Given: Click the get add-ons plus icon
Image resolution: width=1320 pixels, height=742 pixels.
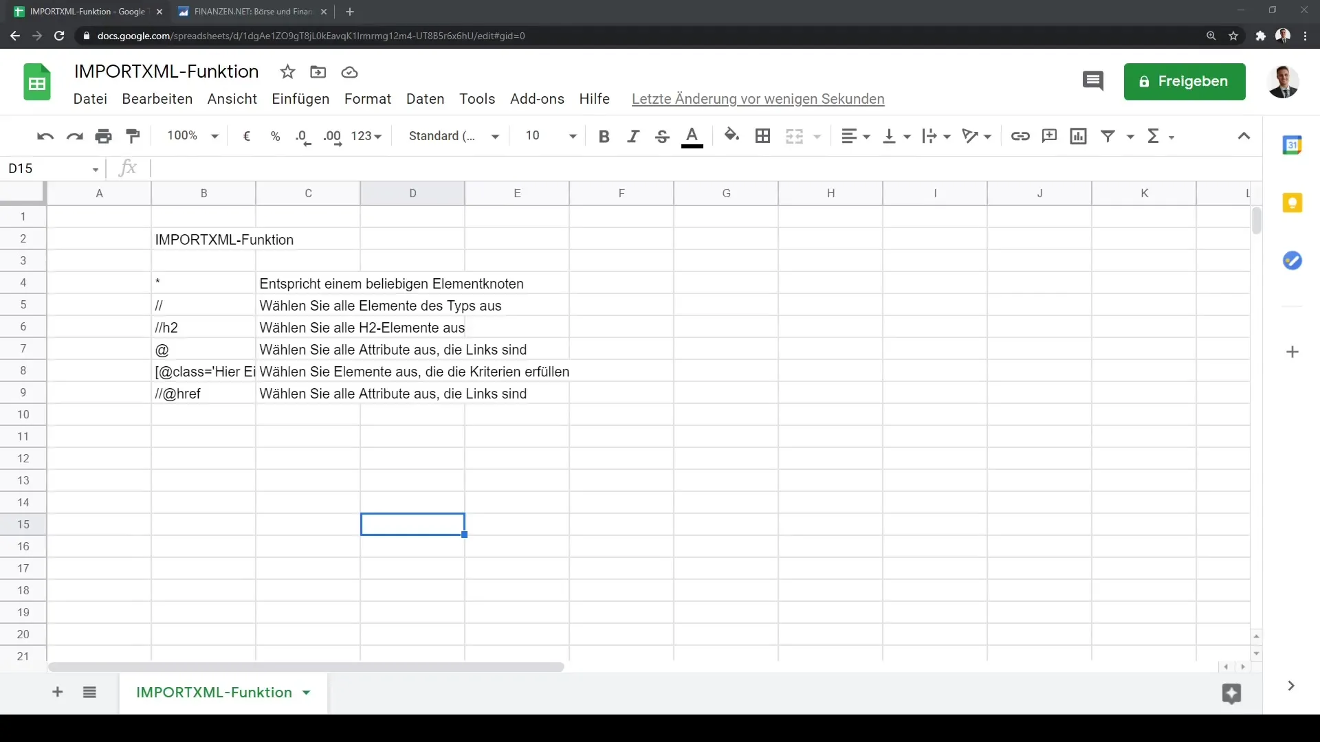Looking at the screenshot, I should click(x=1292, y=352).
